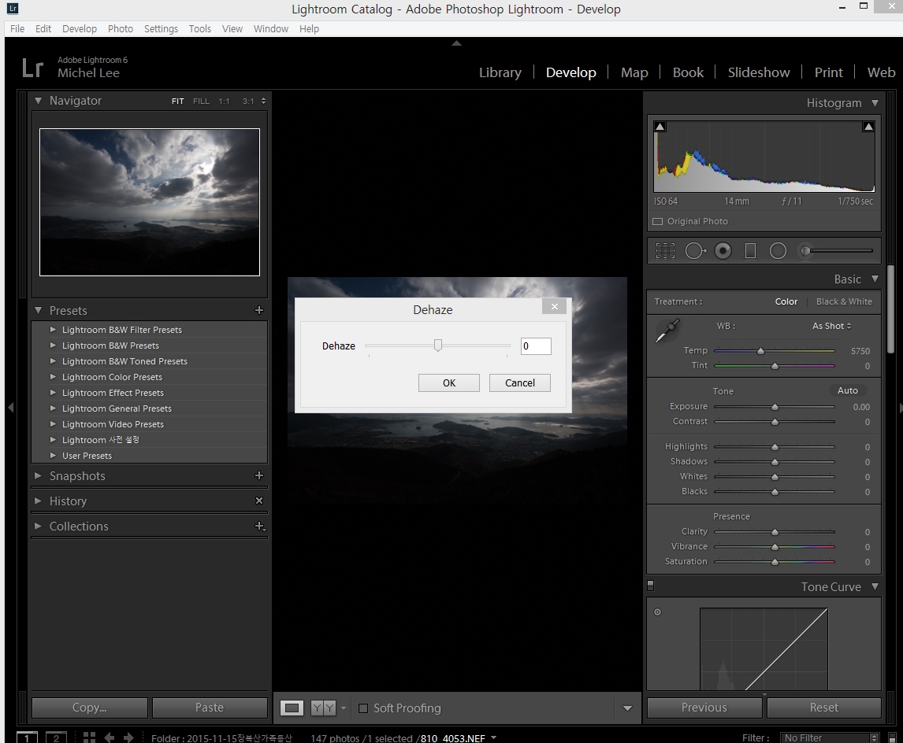Open the WB As Shot dropdown

[x=831, y=326]
